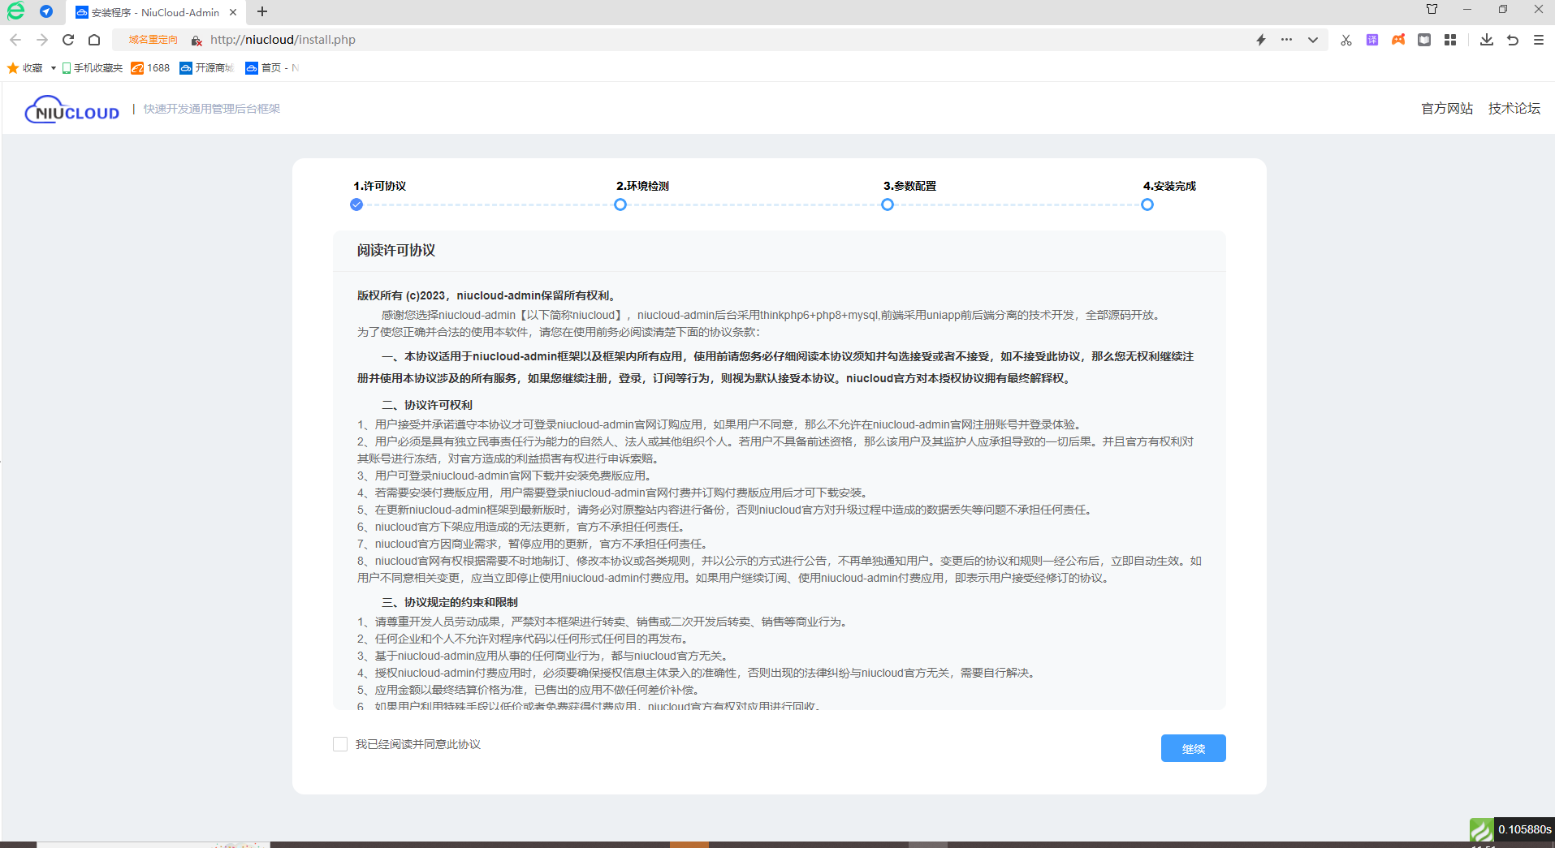Open the 官方网站 link
1555x848 pixels.
(1446, 109)
